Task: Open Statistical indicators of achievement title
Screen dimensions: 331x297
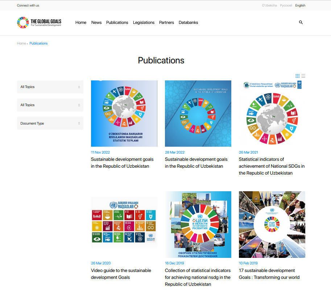Action: point(272,166)
